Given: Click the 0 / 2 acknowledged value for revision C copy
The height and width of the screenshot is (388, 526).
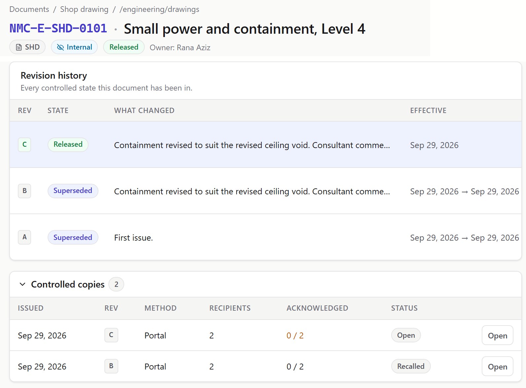Looking at the screenshot, I should (x=295, y=335).
